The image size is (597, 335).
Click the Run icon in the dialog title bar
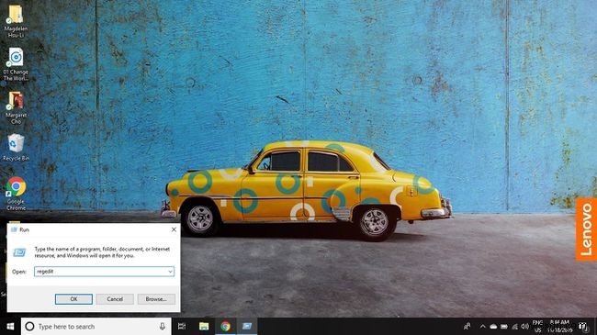pos(14,229)
